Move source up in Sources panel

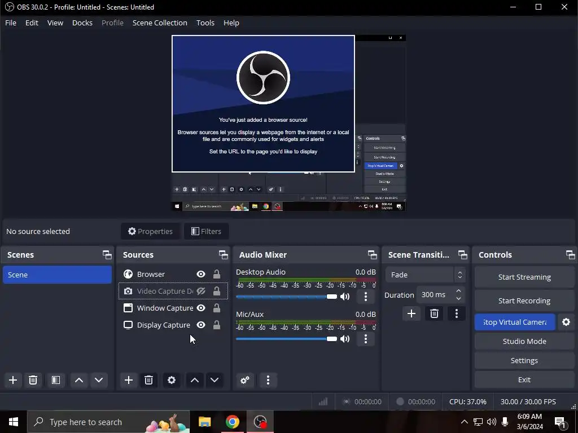tap(195, 380)
